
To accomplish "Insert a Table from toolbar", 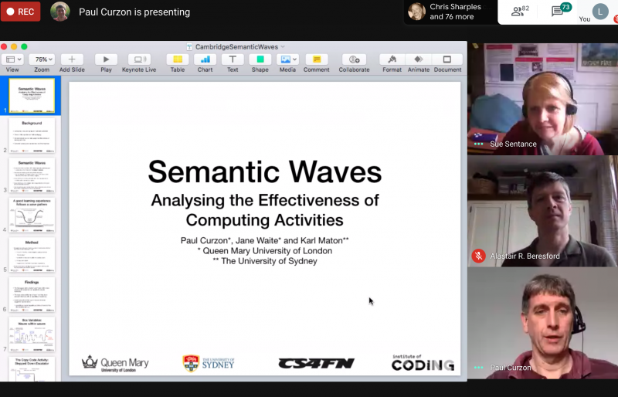I will point(178,59).
